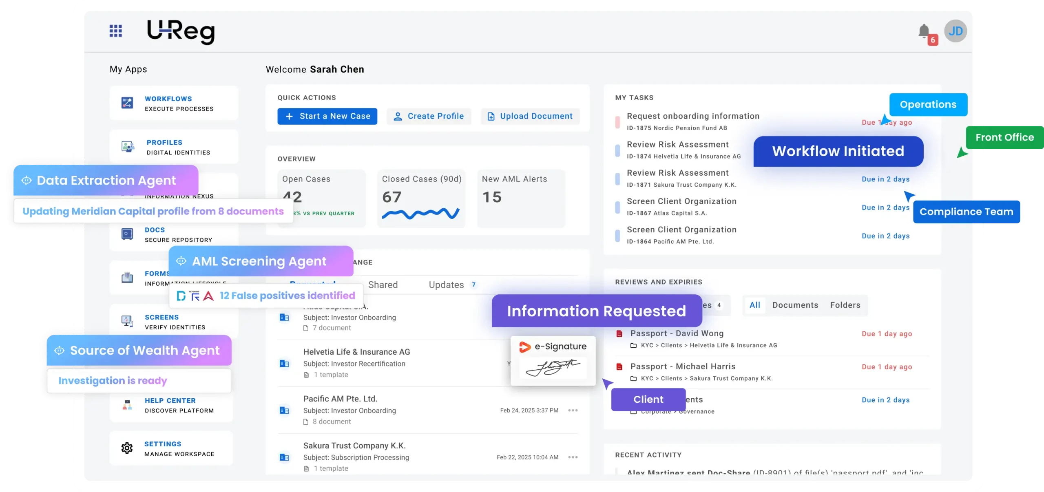
Task: Switch to the Shared tab
Action: coord(383,285)
